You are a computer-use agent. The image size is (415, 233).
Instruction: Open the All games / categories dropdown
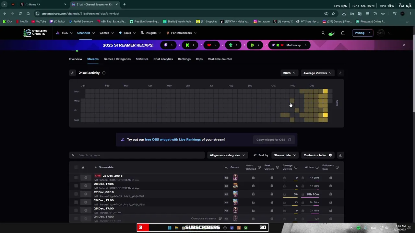[227, 155]
